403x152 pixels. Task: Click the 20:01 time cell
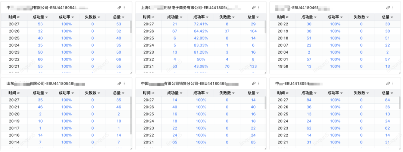coord(282,59)
